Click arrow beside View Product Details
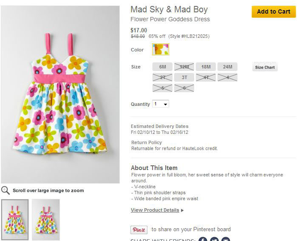 click(x=182, y=210)
